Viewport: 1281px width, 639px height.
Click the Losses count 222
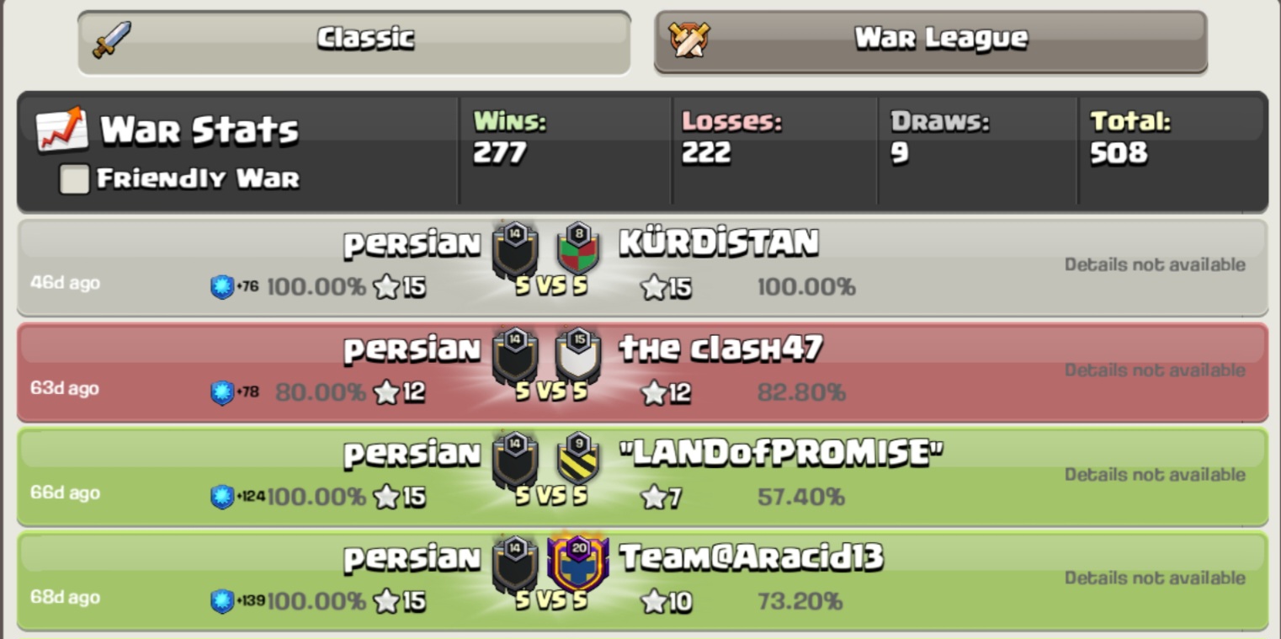pos(706,153)
